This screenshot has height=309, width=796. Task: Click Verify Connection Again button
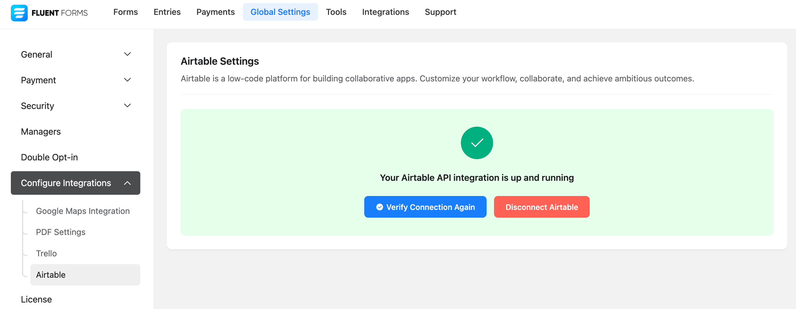425,207
